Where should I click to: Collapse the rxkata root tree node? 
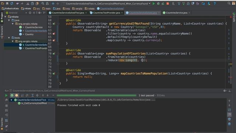pos(6,17)
